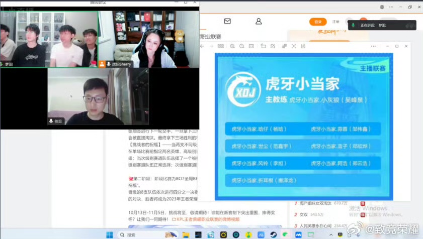Open trending topic 女双

click(x=303, y=215)
